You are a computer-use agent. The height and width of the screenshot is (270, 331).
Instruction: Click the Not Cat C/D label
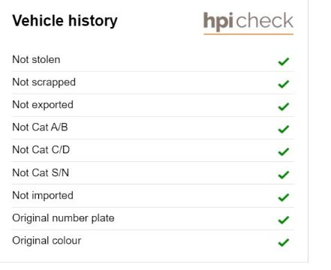click(41, 150)
